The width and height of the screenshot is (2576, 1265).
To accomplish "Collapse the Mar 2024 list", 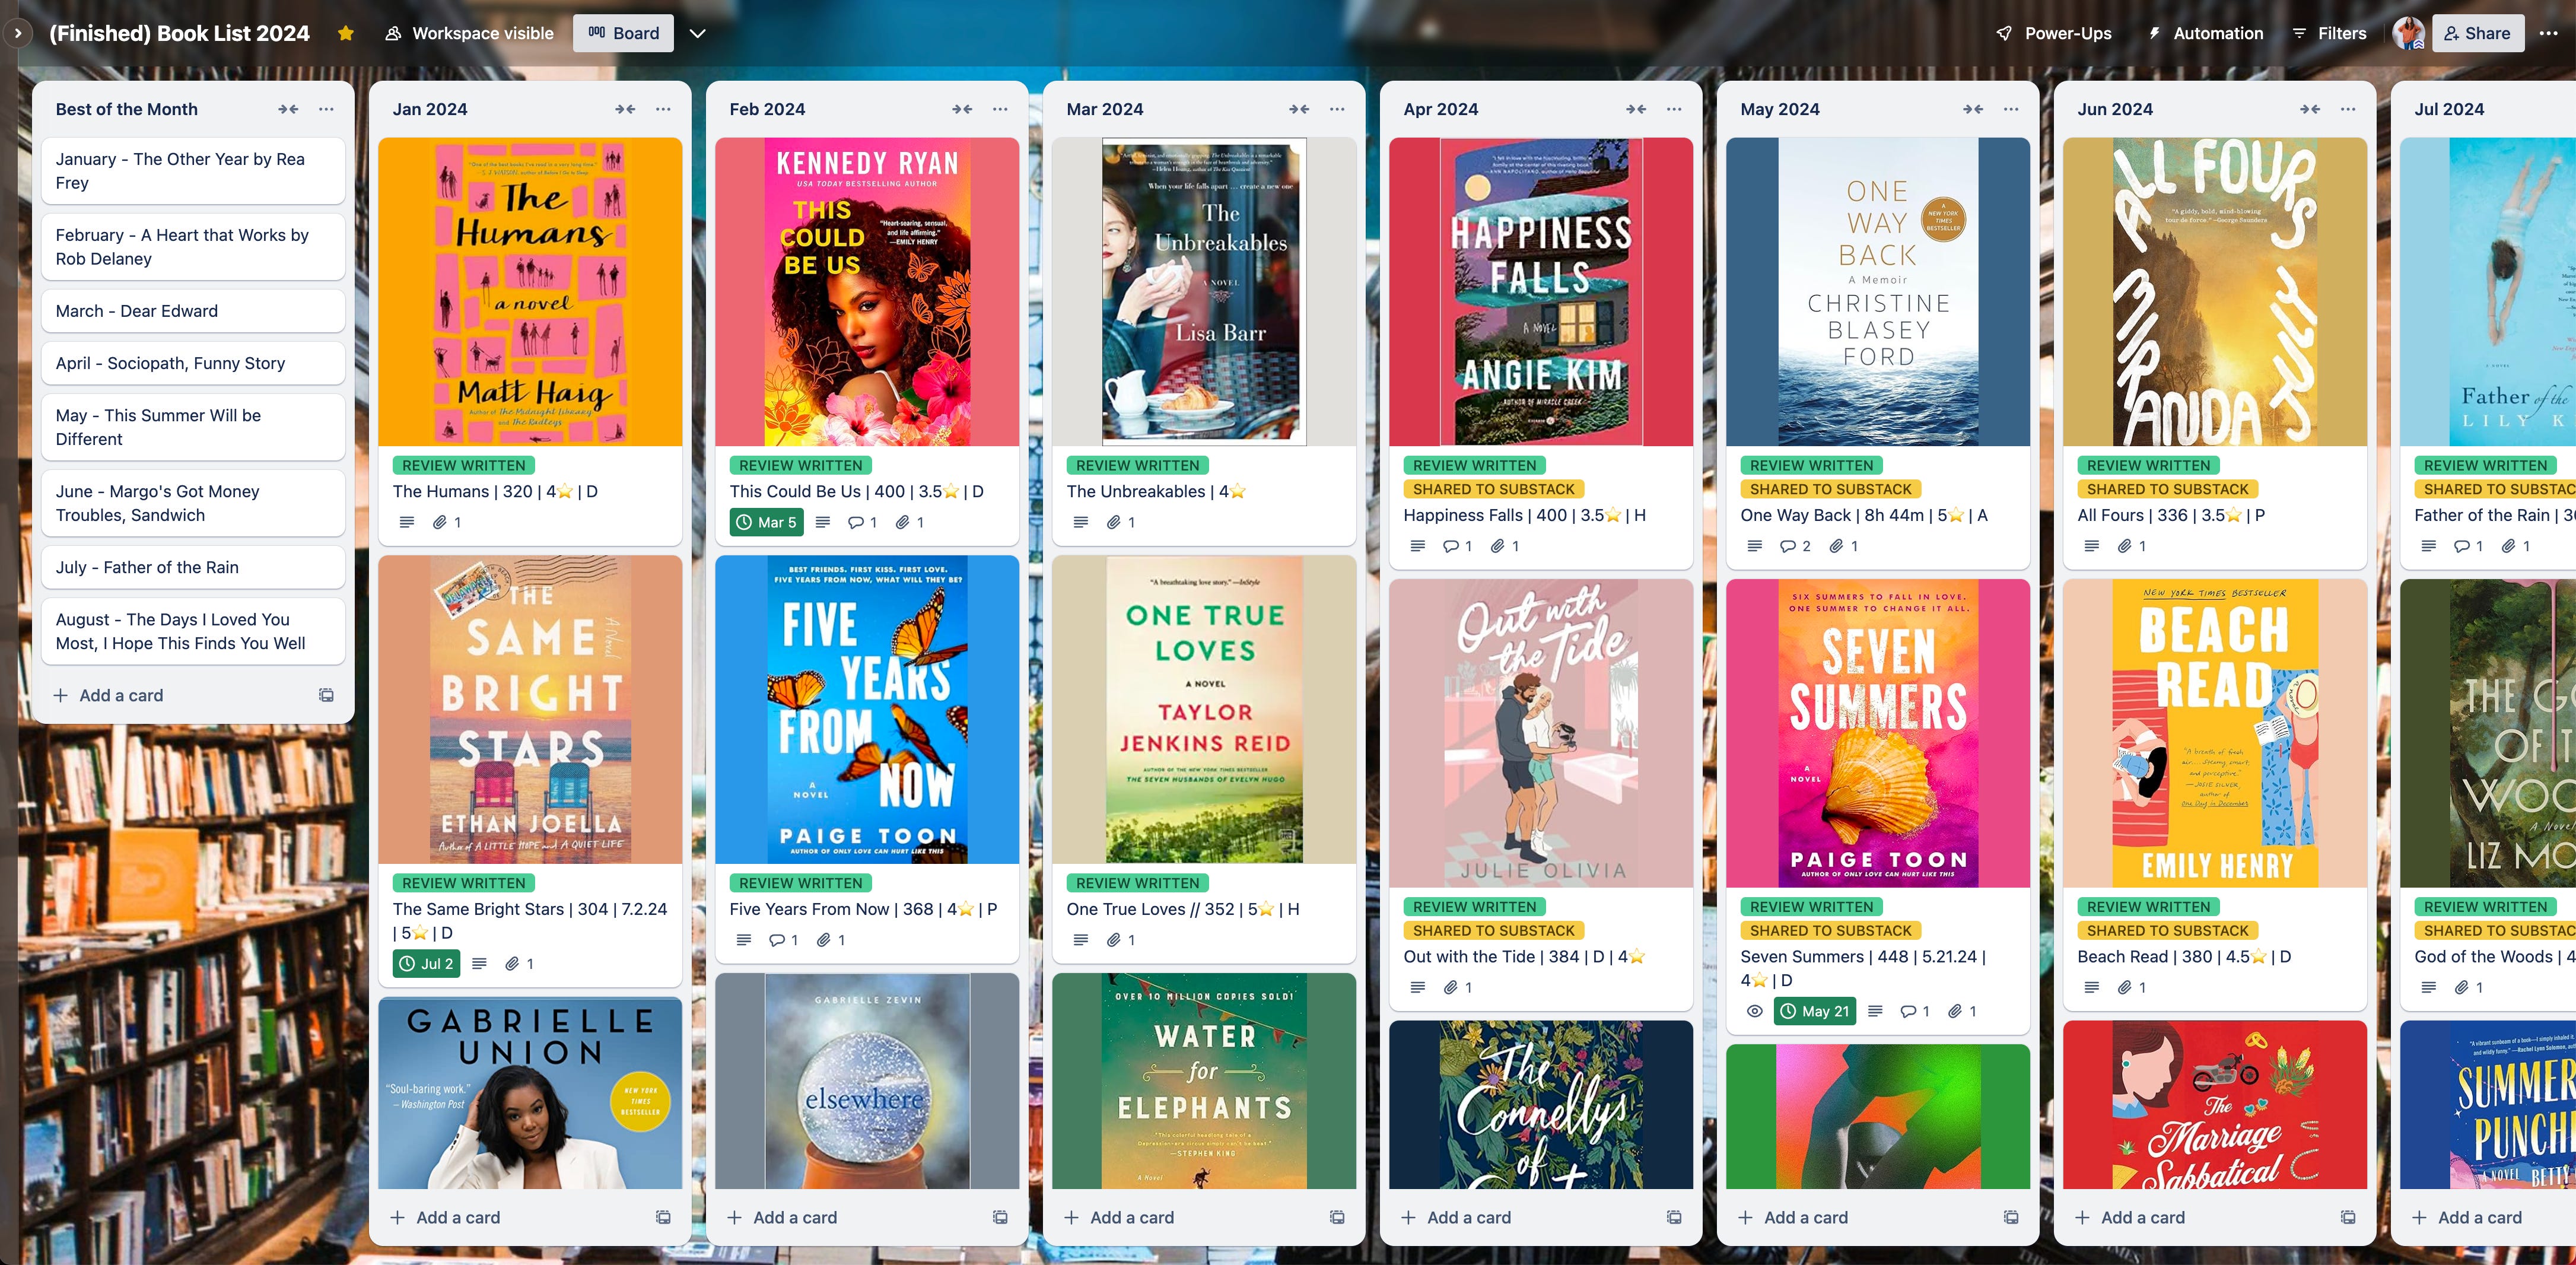I will point(1299,109).
